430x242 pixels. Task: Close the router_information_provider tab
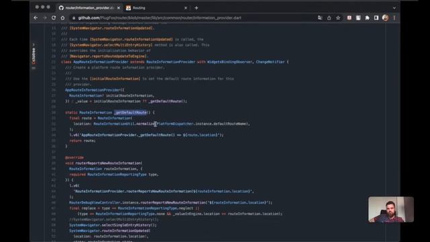point(119,8)
